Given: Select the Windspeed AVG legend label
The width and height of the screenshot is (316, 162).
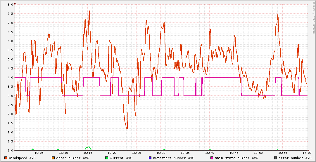Looking at the screenshot, I should point(22,158).
